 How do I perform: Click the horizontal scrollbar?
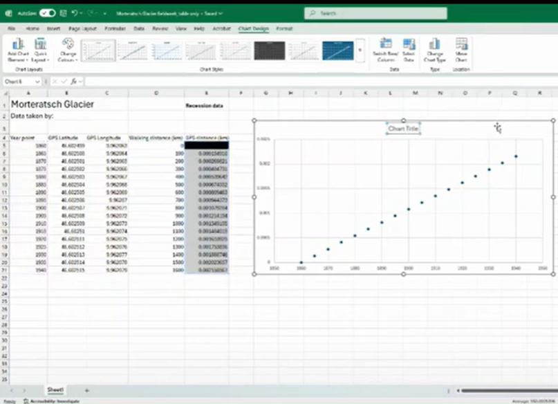pos(510,390)
